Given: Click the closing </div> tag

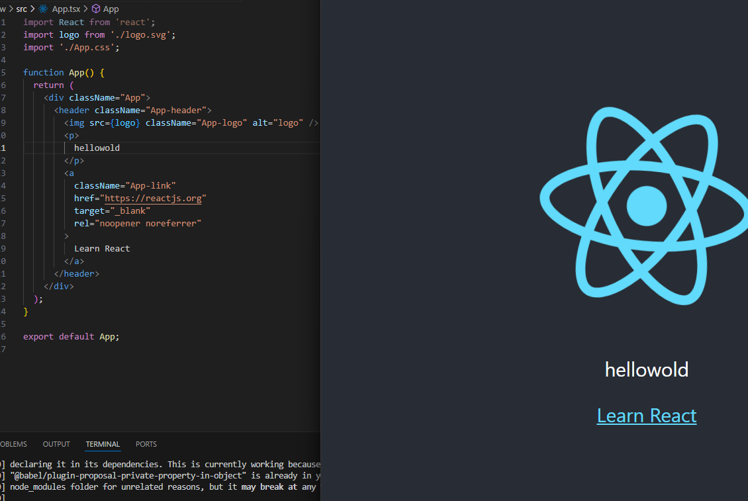Looking at the screenshot, I should pos(59,287).
